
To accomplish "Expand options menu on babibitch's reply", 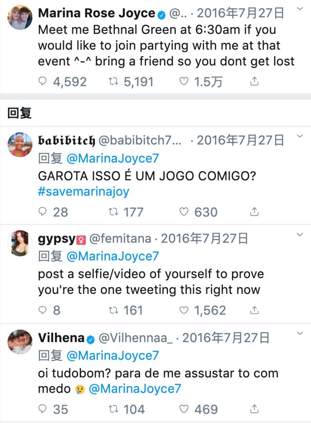I will point(300,137).
